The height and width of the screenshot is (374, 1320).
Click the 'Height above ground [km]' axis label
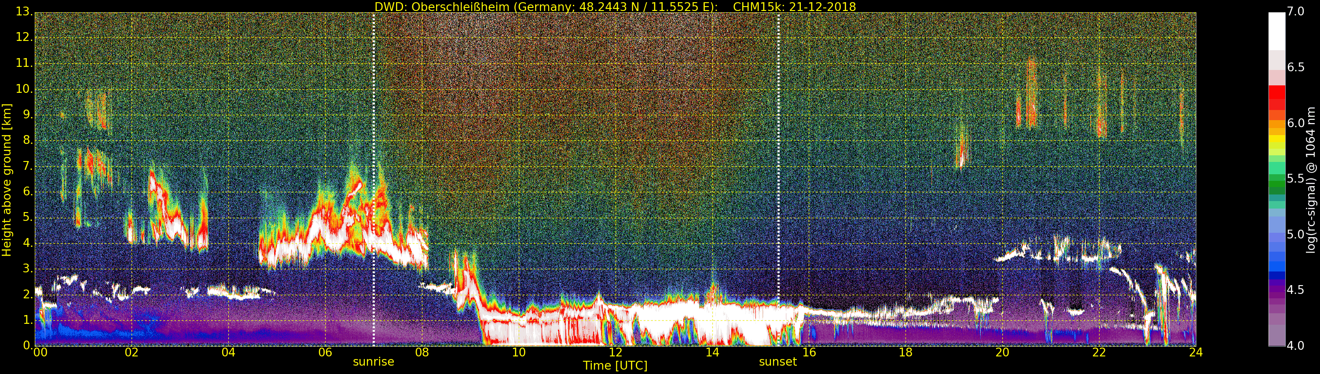click(7, 180)
